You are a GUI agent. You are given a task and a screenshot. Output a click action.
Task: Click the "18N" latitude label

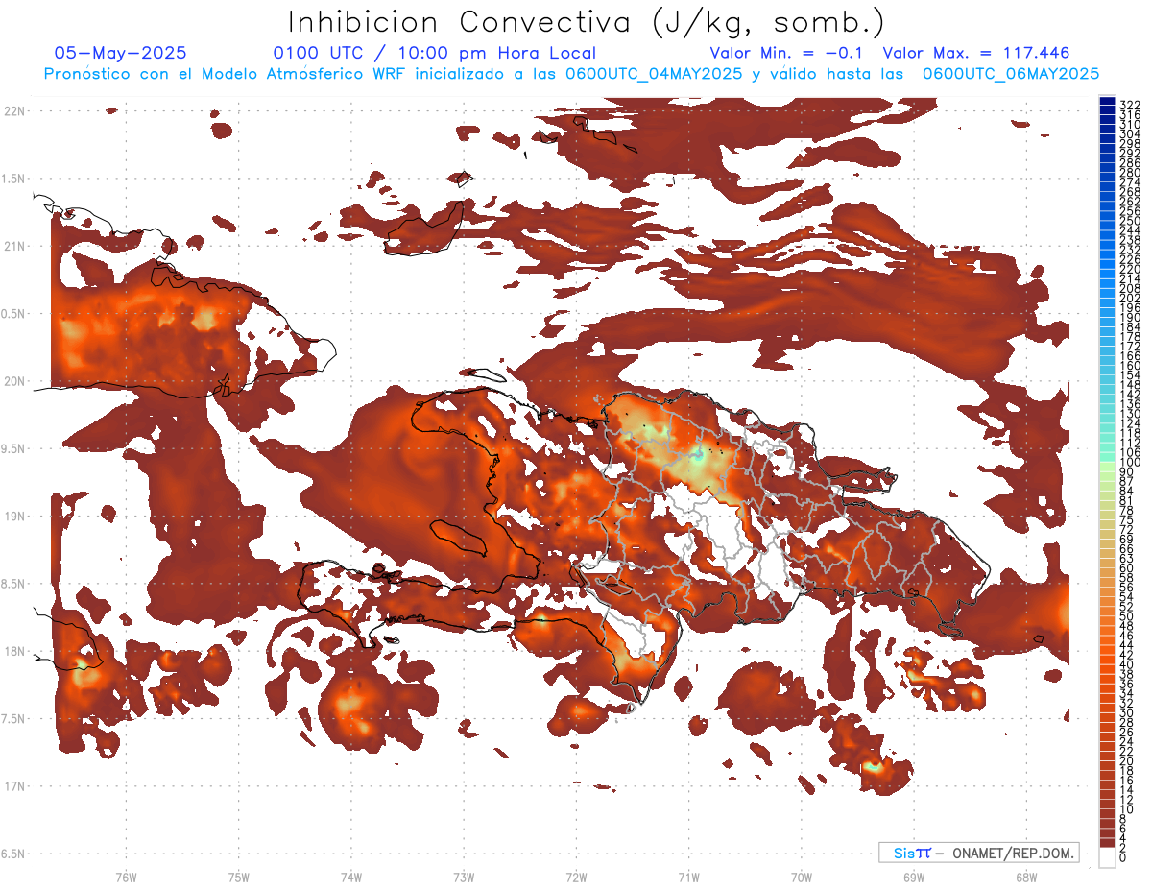coord(14,651)
